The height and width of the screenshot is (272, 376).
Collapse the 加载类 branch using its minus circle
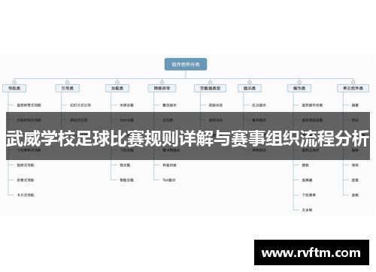click(x=117, y=82)
